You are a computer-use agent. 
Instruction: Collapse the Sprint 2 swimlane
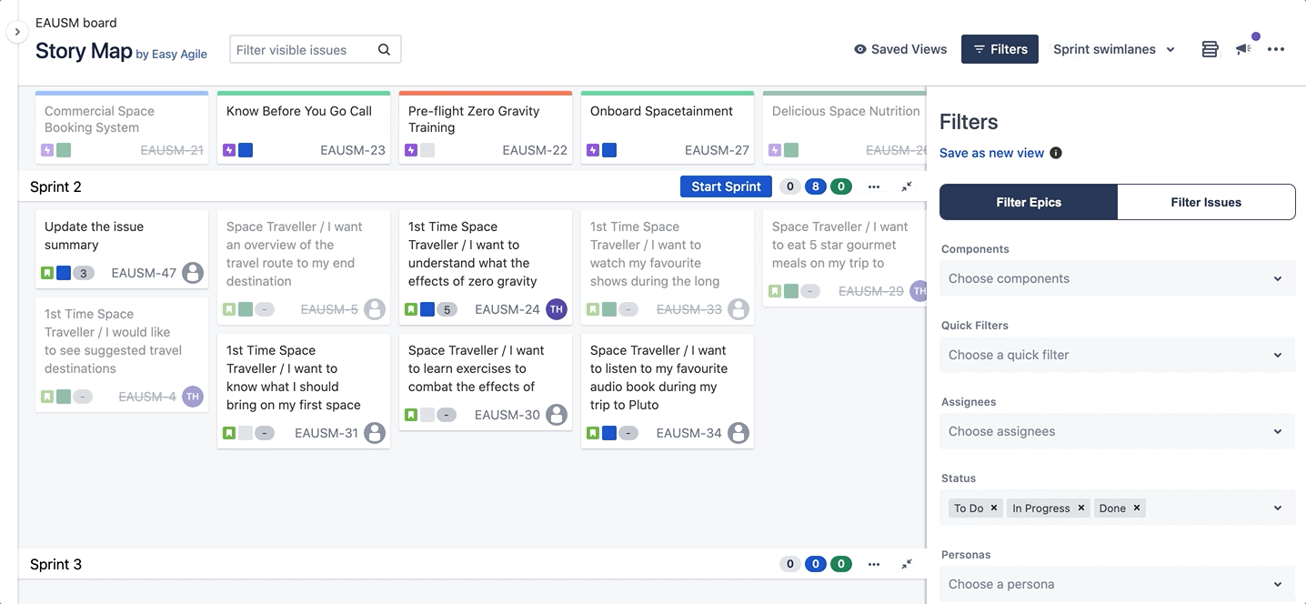pyautogui.click(x=907, y=186)
